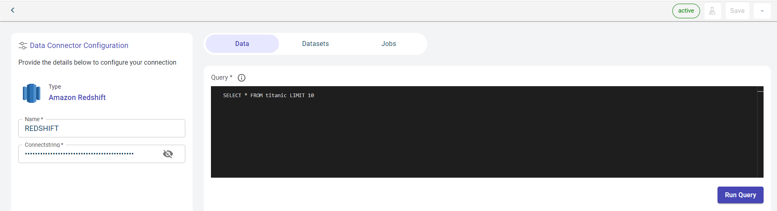This screenshot has height=211, width=777.
Task: Select the Amazon Redshift type label
Action: (77, 98)
